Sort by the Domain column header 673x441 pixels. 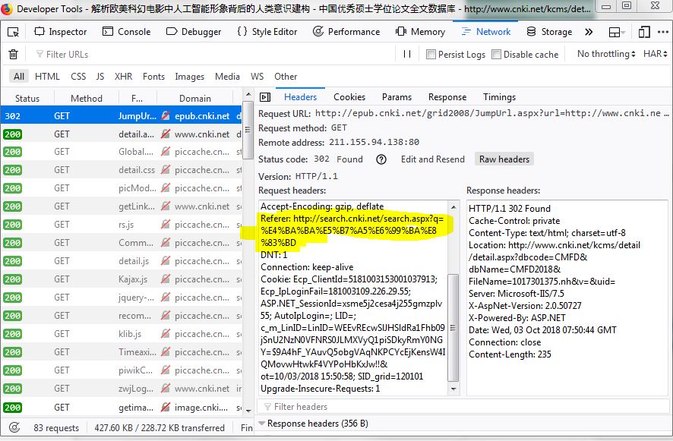tap(195, 98)
